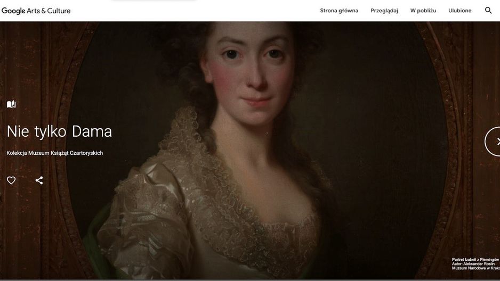This screenshot has height=281, width=500.
Task: Open the Muzeum Narodowe w Krakowie credit
Action: (x=476, y=268)
